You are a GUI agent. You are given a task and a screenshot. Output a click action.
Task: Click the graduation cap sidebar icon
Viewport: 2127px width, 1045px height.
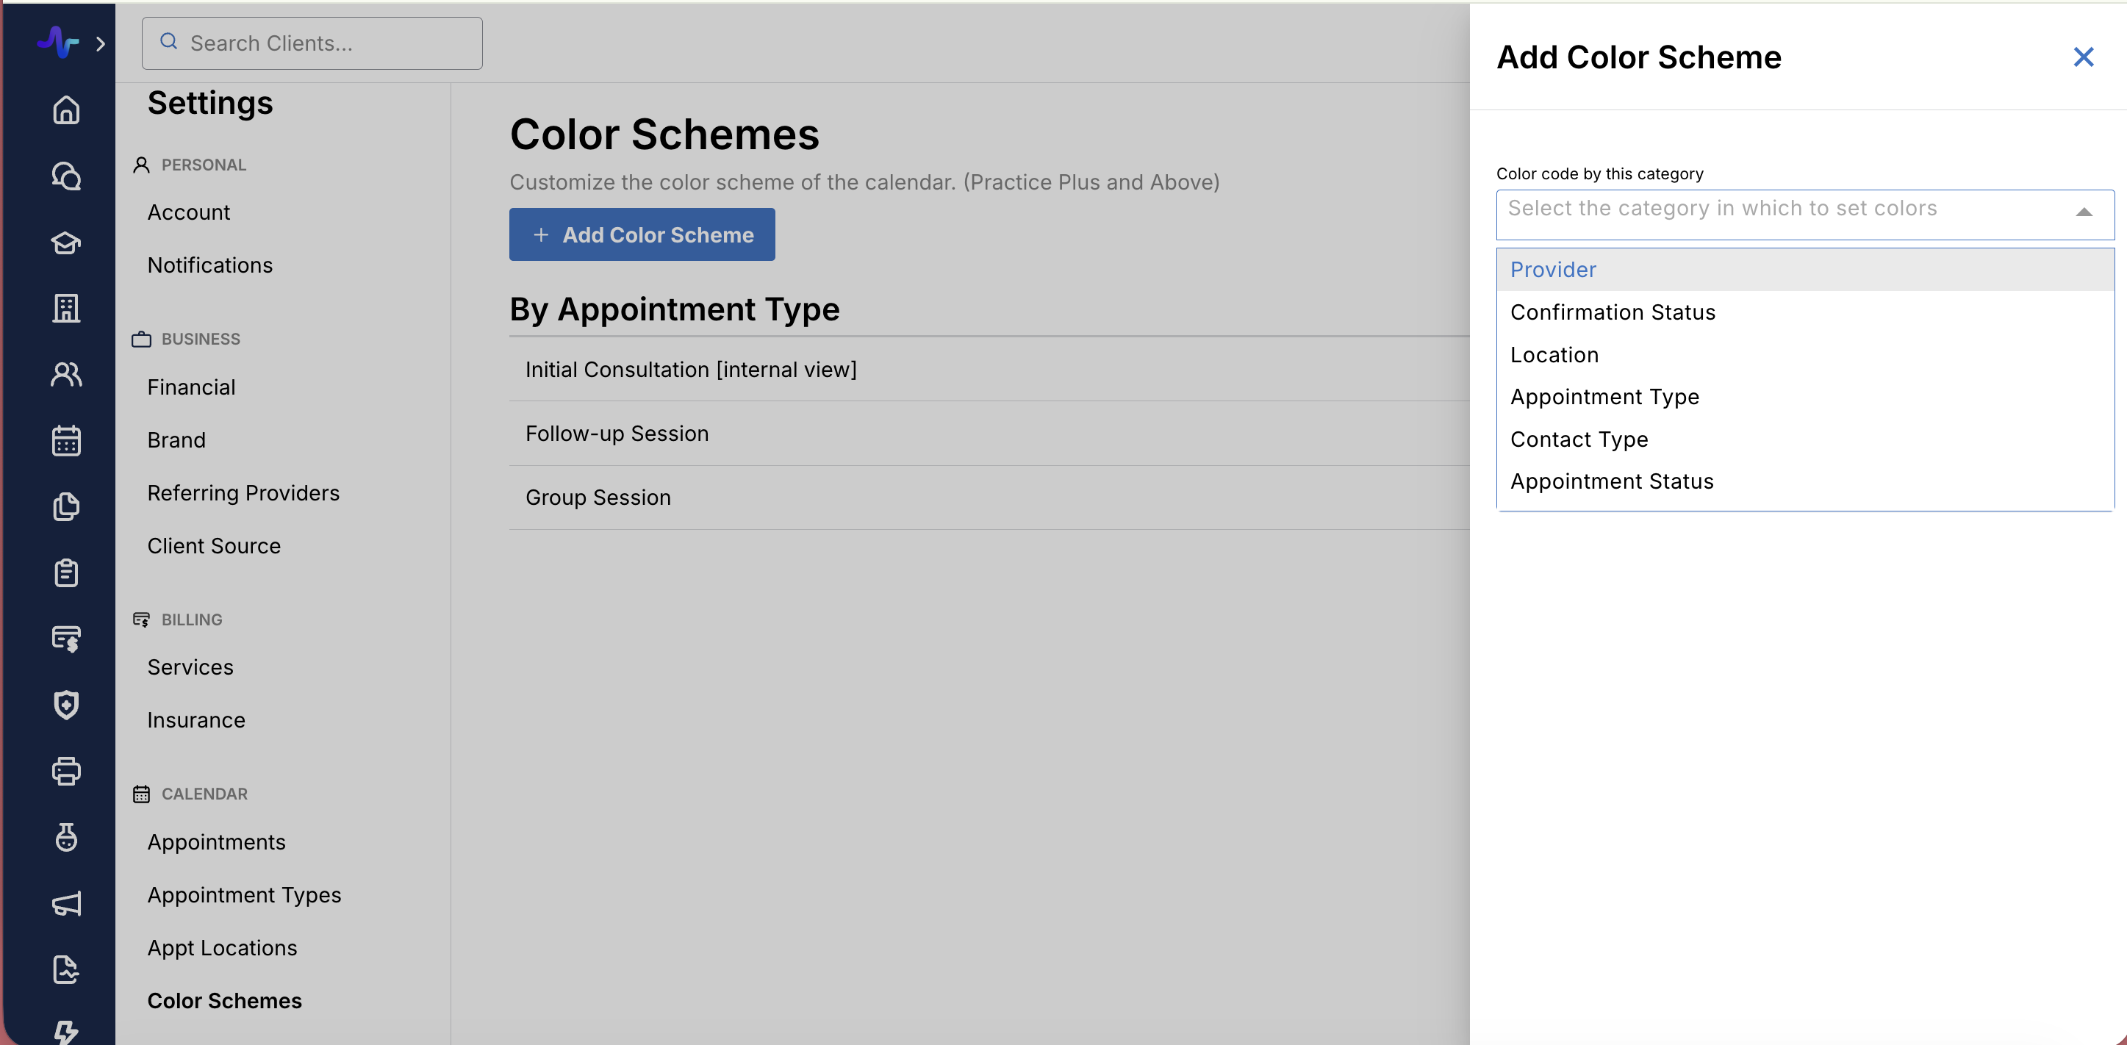[66, 243]
